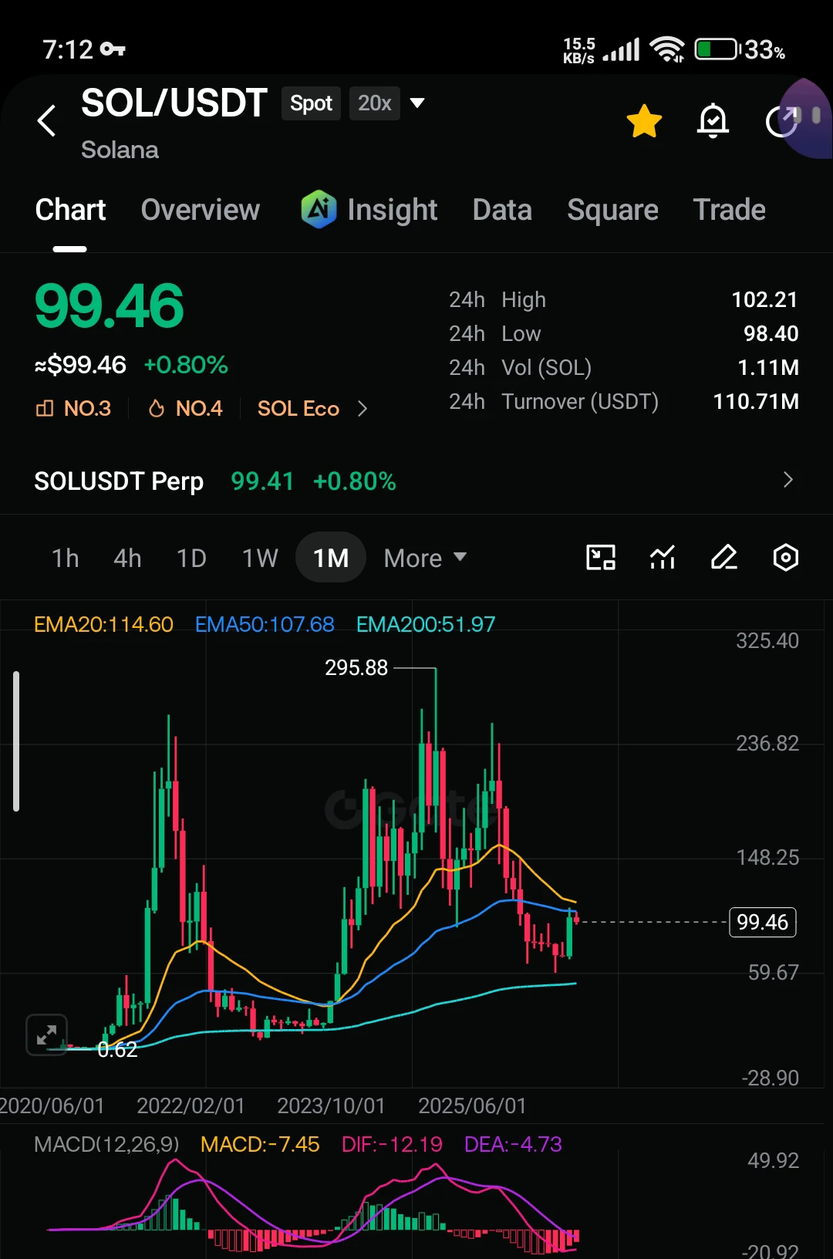Screen dimensions: 833x1259
Task: Open chart settings hexagon icon
Action: [x=785, y=557]
